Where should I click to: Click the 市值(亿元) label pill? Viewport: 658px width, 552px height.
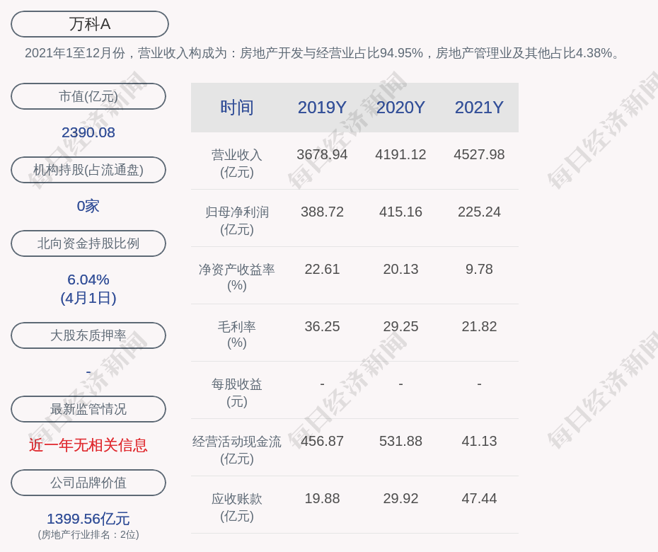(x=88, y=96)
